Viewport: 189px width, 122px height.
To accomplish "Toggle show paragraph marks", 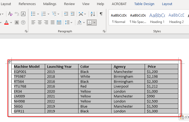I will pos(101,14).
